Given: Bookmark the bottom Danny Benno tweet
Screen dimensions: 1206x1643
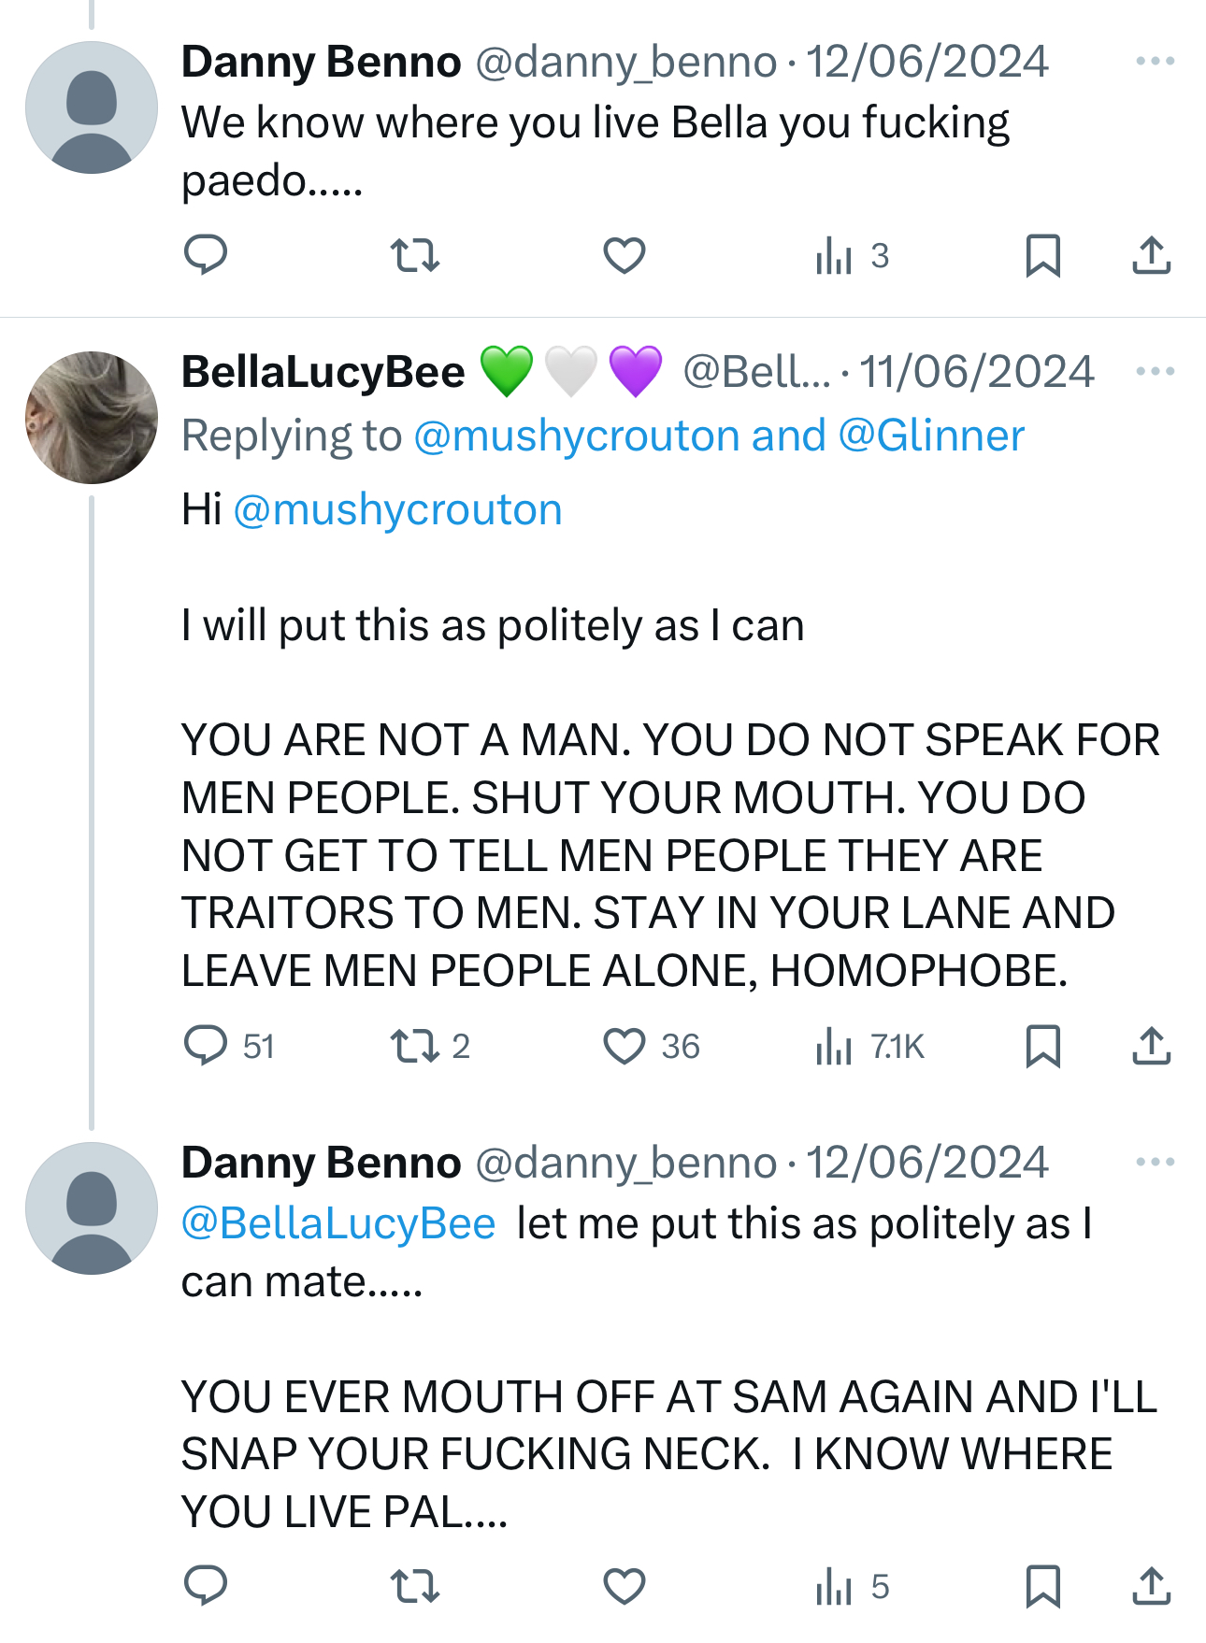Looking at the screenshot, I should coord(1042,1586).
